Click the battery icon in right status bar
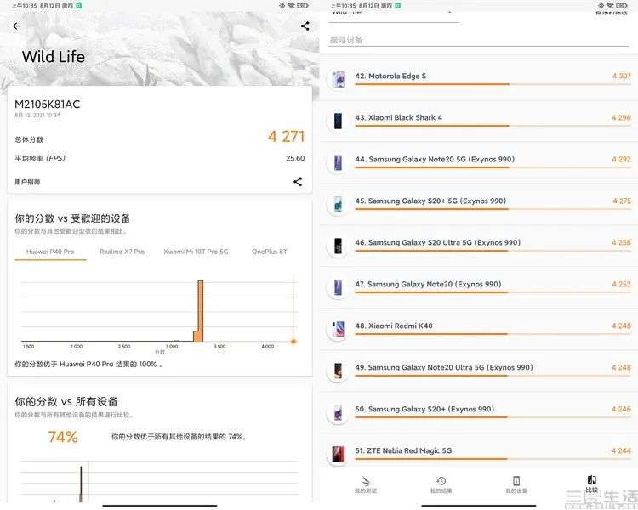 coord(621,6)
